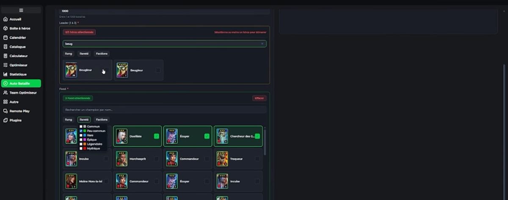Open the Rareté filter in Leader section

[84, 54]
